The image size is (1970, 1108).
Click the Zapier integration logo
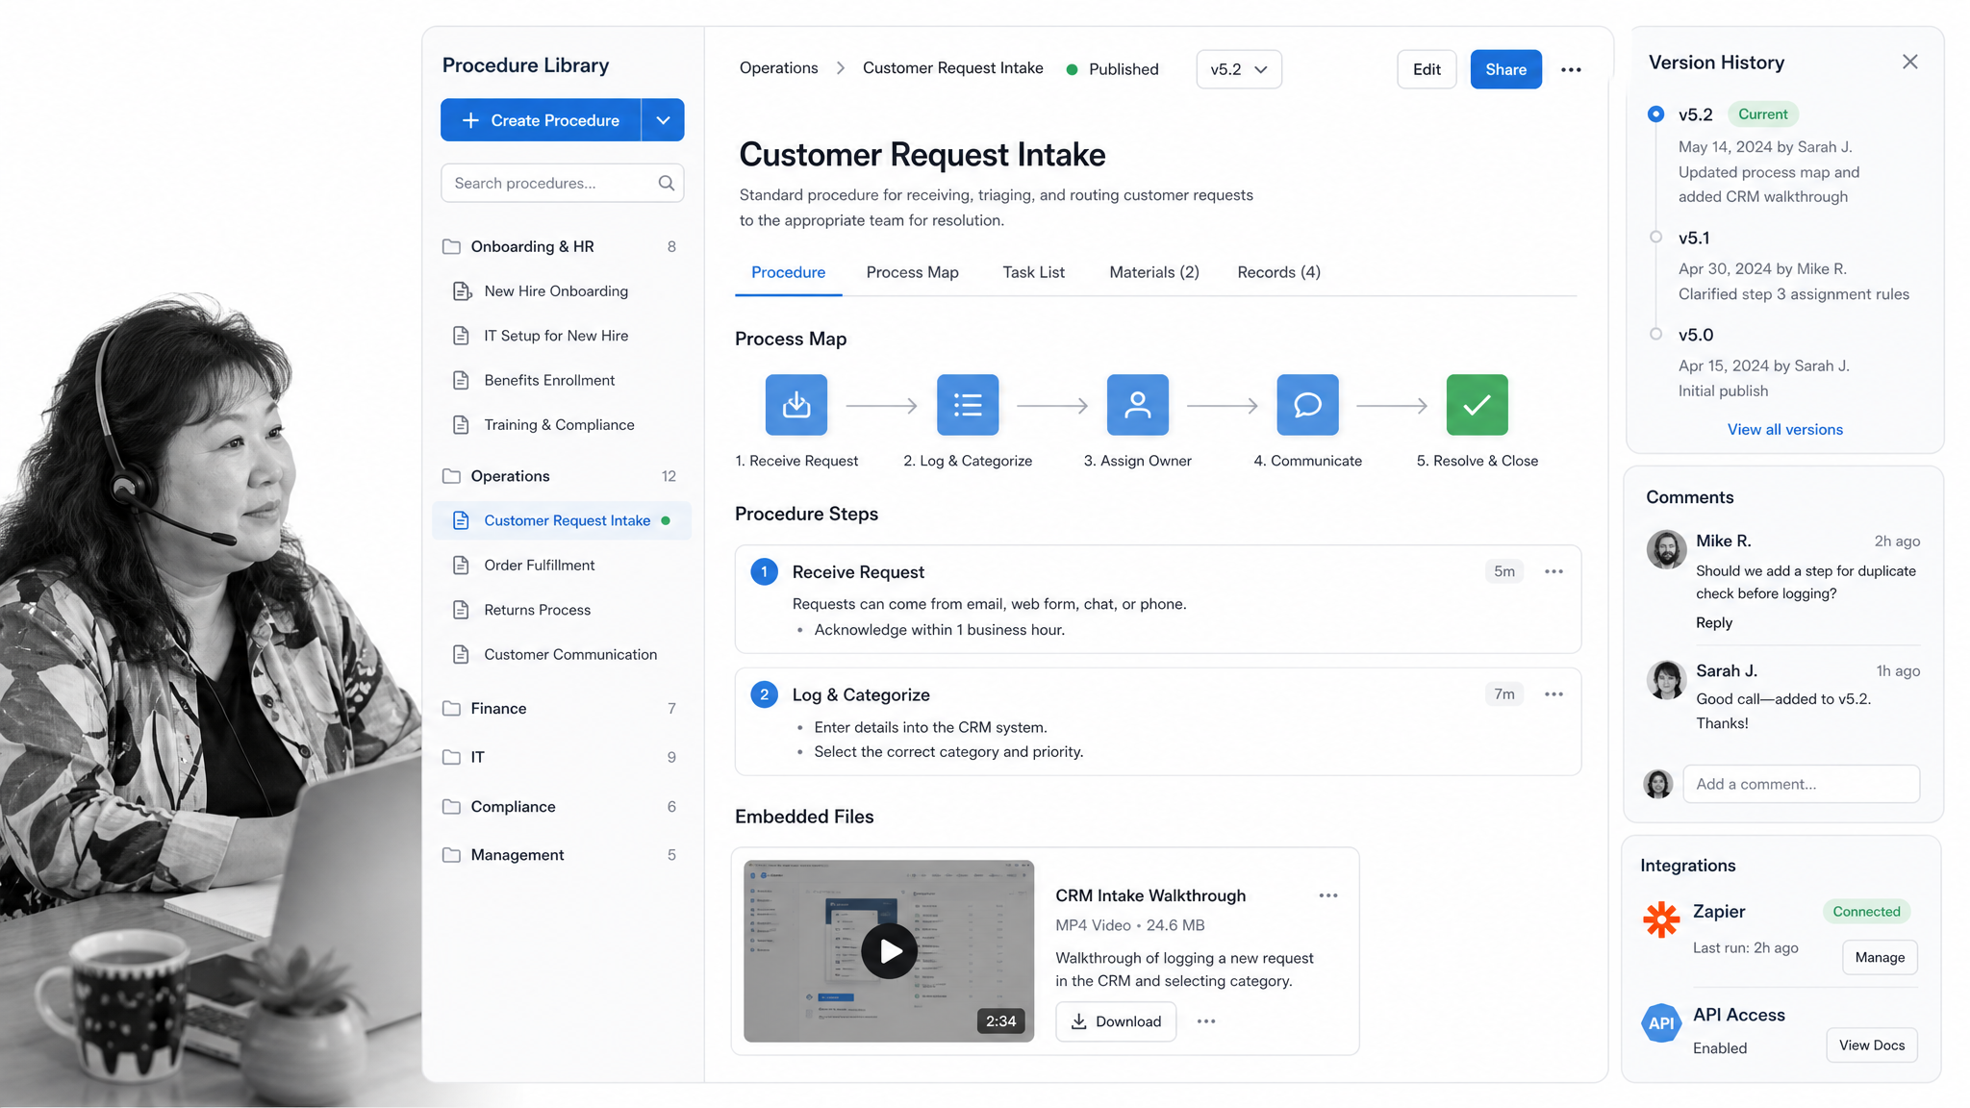click(1661, 919)
